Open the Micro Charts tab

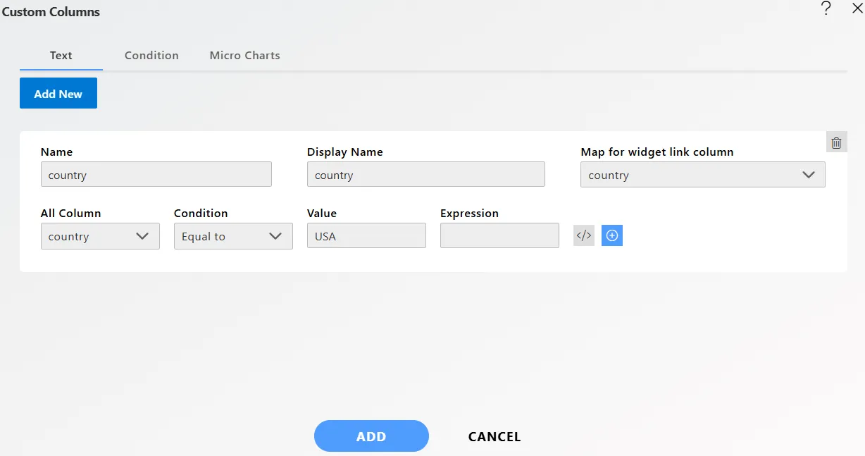[x=244, y=55]
